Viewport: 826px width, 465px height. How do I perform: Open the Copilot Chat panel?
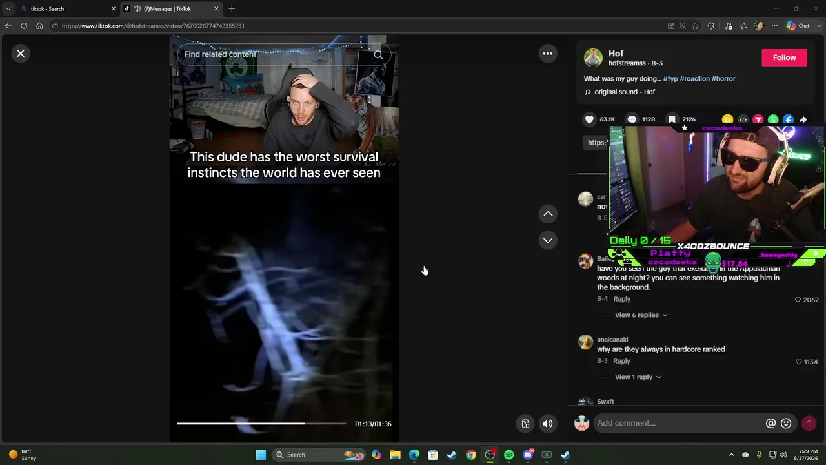point(798,26)
